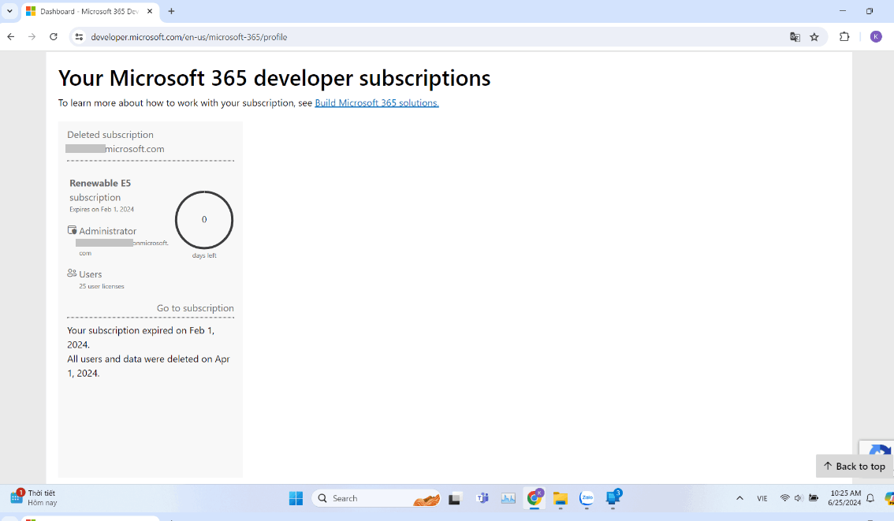Open a new browser tab

pos(171,11)
